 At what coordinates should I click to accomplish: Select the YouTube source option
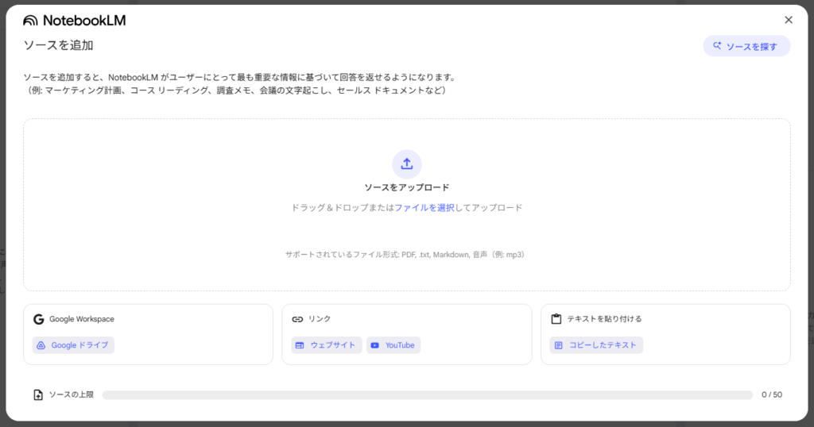(393, 345)
